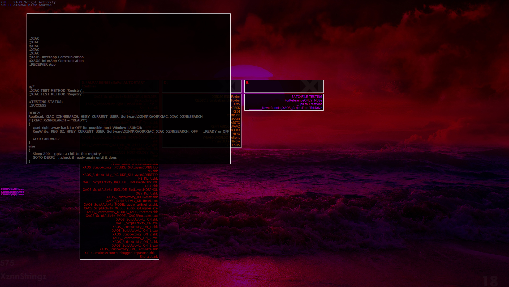
Task: Launch XAOS_ScriptActivity_KILLReset.exe
Action: [x=132, y=201]
